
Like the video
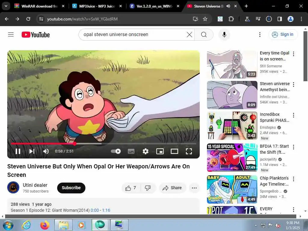pyautogui.click(x=131, y=188)
